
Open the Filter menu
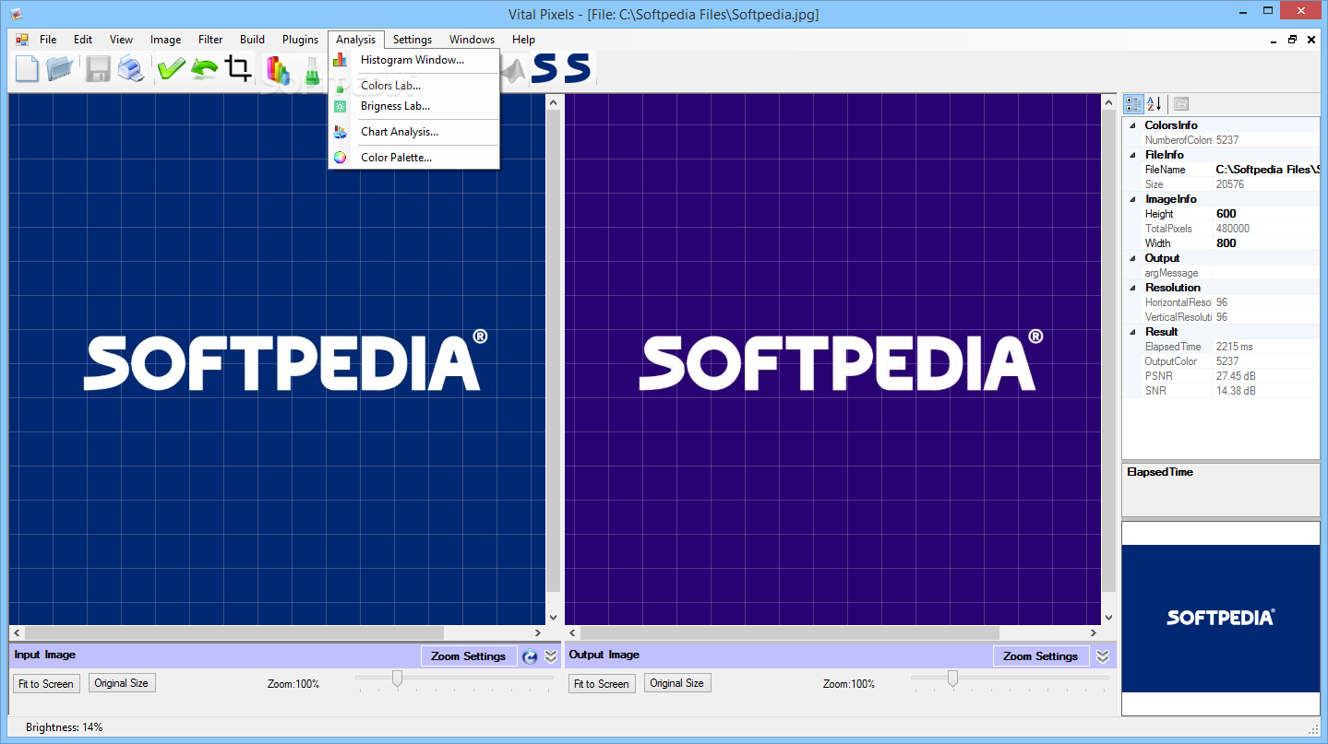(x=210, y=40)
